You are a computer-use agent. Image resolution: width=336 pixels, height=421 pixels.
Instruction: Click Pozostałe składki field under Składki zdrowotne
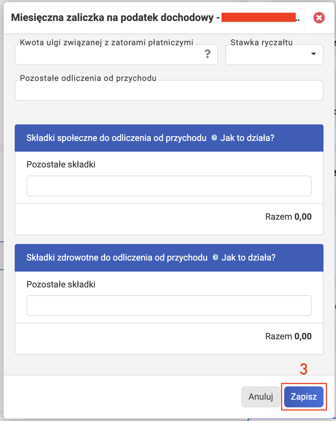(169, 306)
